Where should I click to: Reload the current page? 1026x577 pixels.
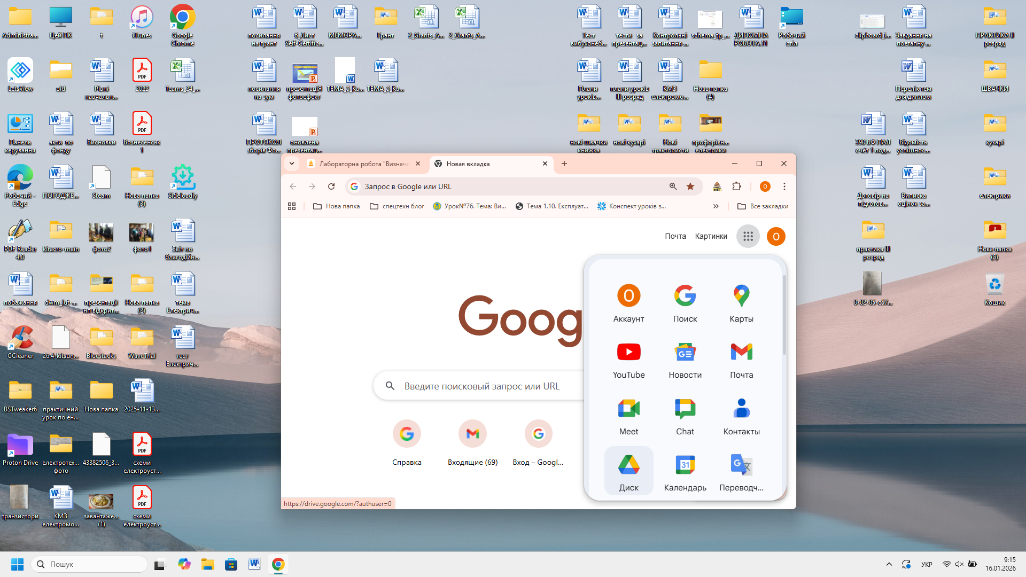(x=331, y=186)
